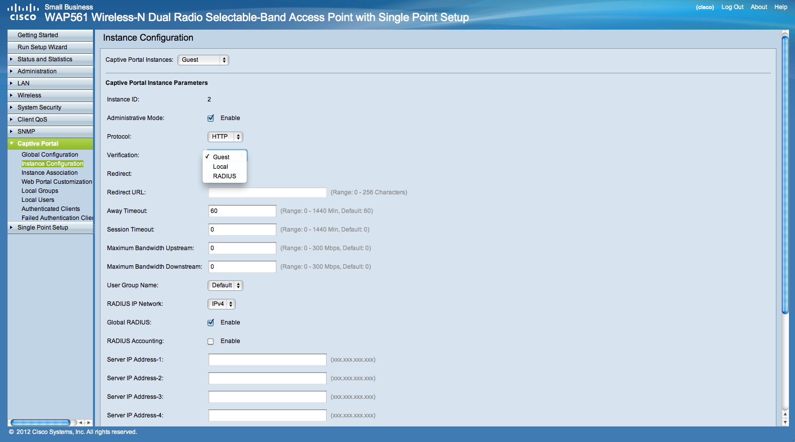The height and width of the screenshot is (442, 795).
Task: Open Local Users page
Action: [x=38, y=200]
